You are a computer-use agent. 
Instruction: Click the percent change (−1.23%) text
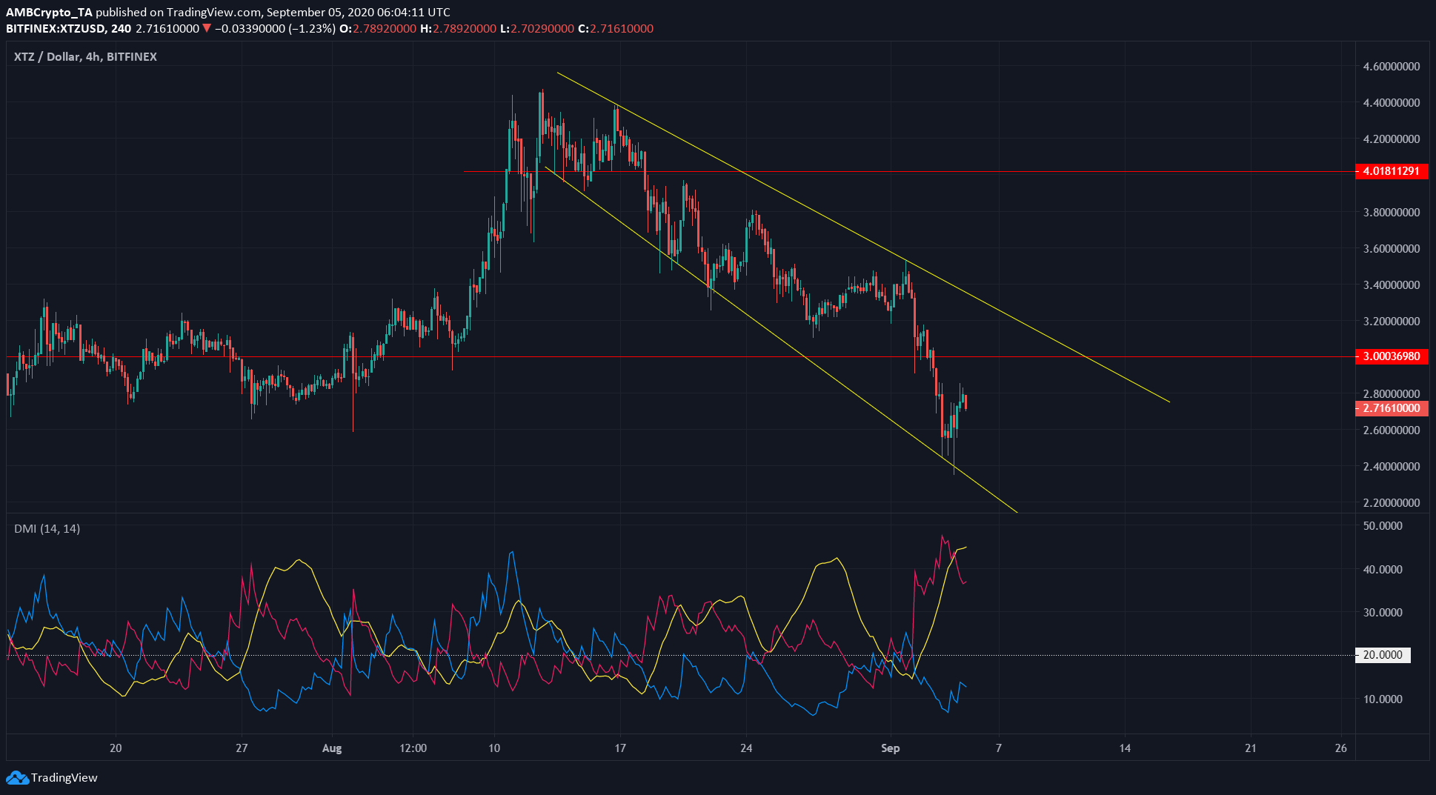click(313, 28)
